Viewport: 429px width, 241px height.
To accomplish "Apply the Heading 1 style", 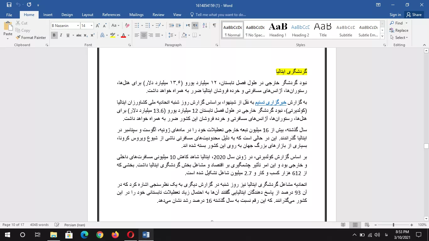I will [278, 30].
